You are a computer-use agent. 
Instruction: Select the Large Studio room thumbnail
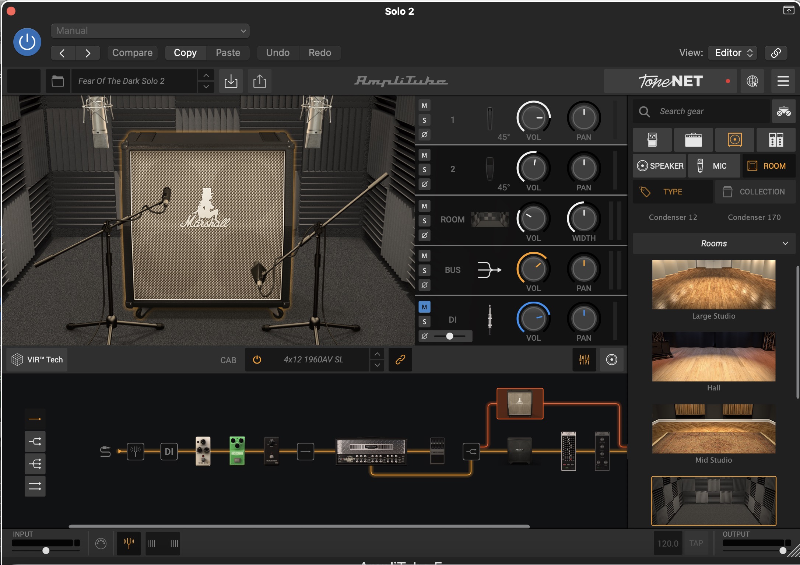(x=714, y=284)
